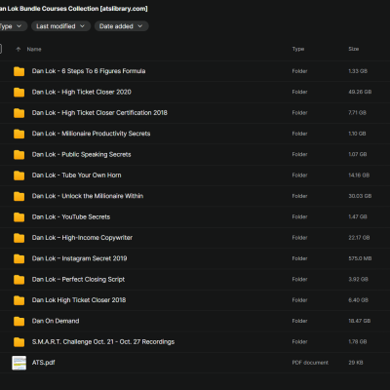Click folder icon for High-Income Copywriter

[x=19, y=238]
